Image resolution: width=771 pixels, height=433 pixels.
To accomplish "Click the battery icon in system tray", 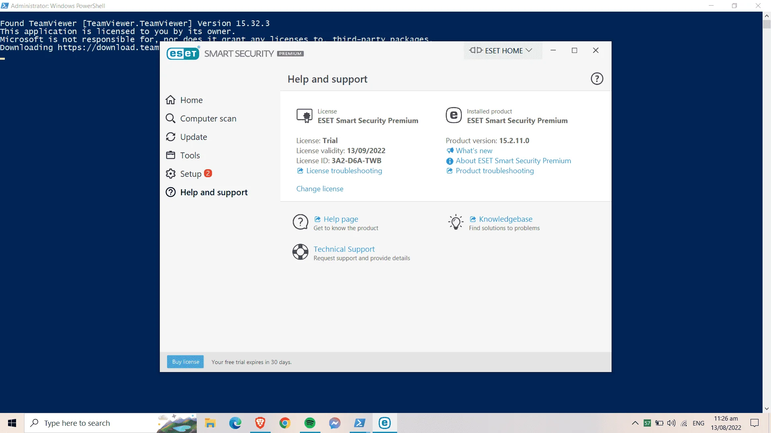I will 659,423.
